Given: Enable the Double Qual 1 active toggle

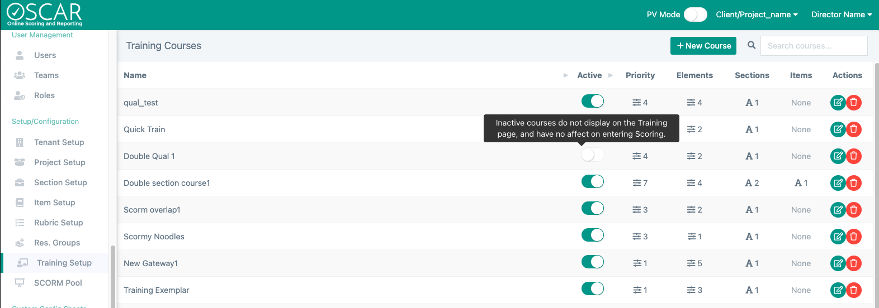Looking at the screenshot, I should pos(592,155).
